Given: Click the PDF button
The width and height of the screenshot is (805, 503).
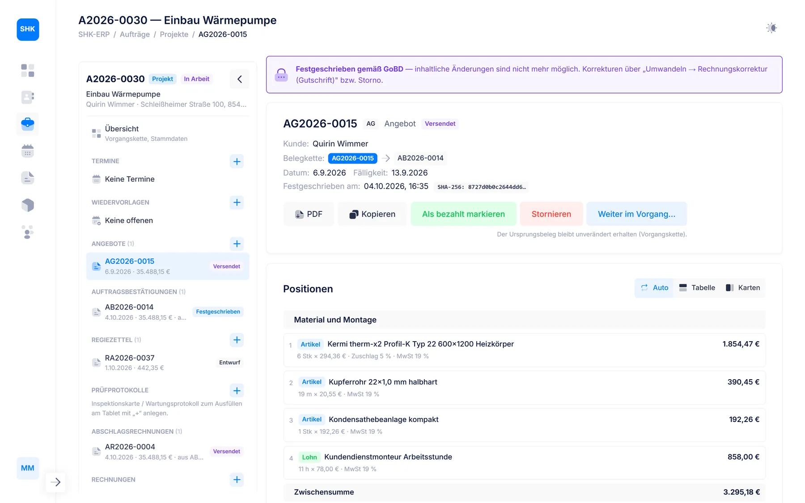Looking at the screenshot, I should click(309, 214).
